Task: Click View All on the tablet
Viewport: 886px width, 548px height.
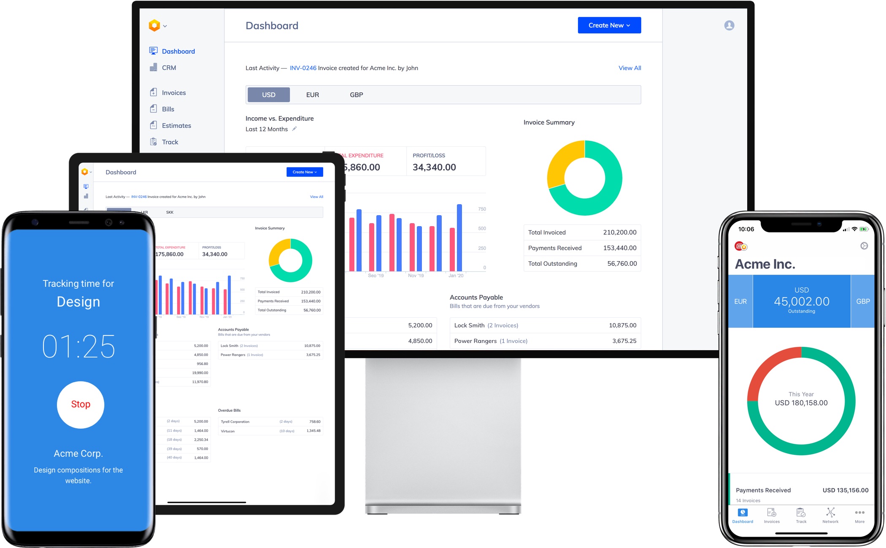Action: point(316,197)
